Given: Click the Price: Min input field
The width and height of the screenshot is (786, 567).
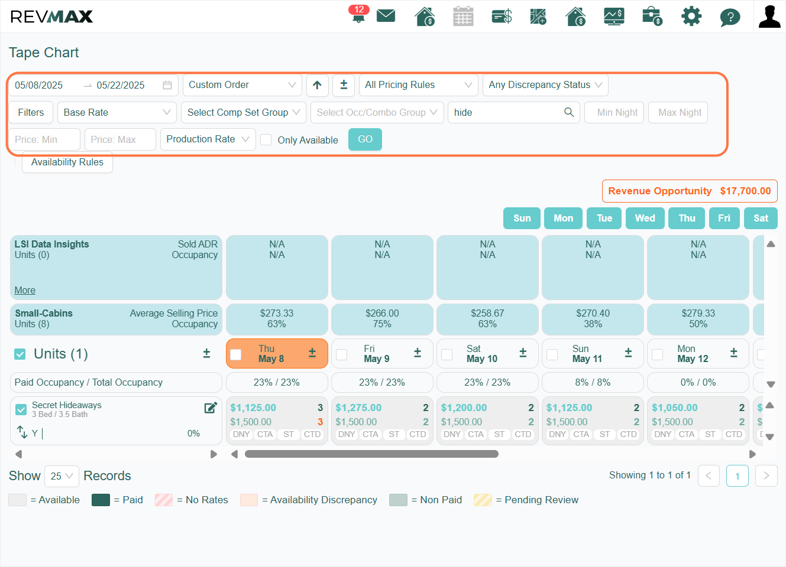Looking at the screenshot, I should 44,139.
